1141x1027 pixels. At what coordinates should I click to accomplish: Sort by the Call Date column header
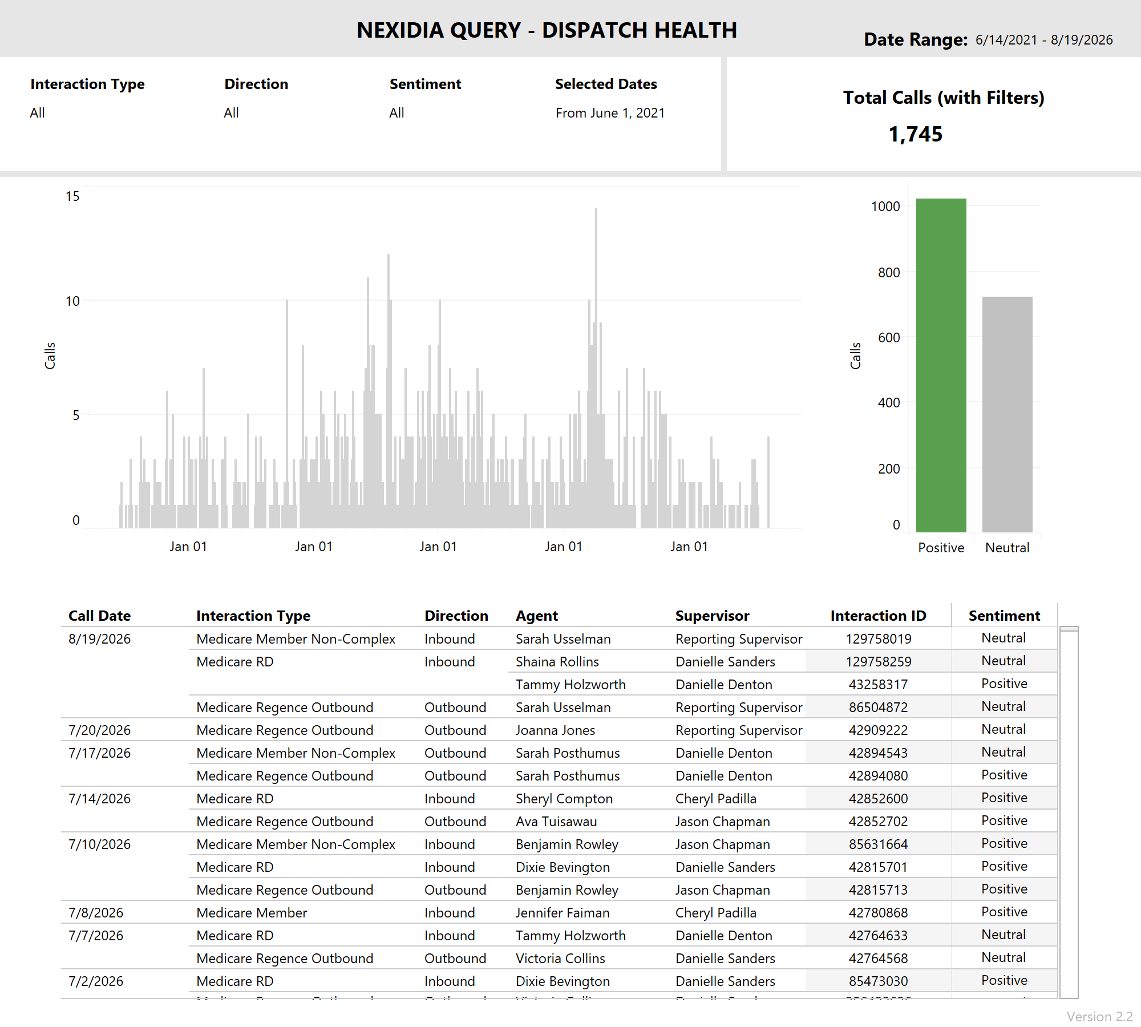pyautogui.click(x=99, y=616)
